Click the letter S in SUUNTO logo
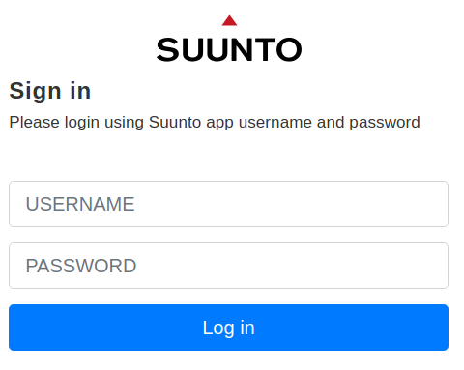Screen dimensions: 464x370 tap(167, 49)
